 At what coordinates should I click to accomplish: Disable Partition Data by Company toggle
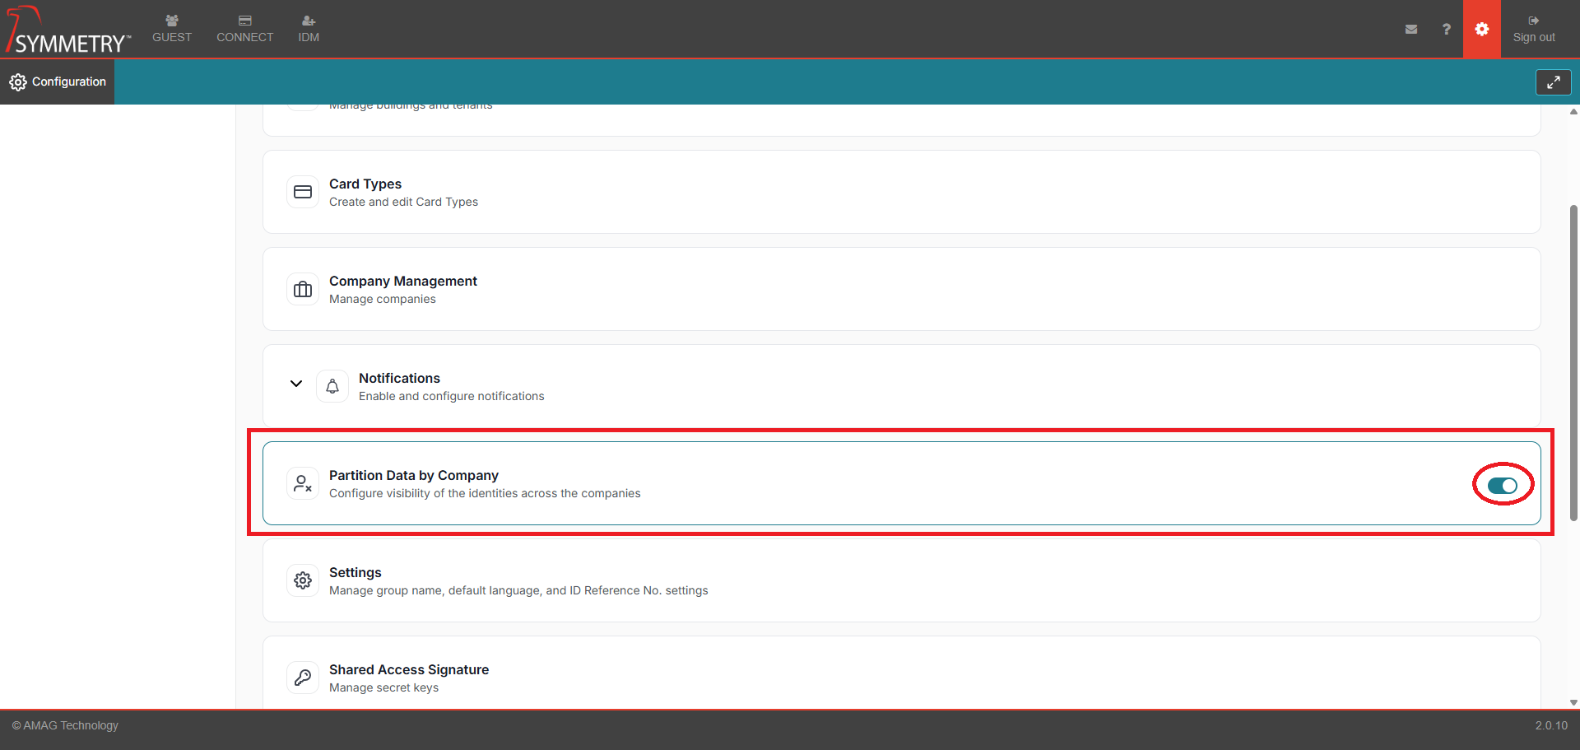[x=1502, y=486]
